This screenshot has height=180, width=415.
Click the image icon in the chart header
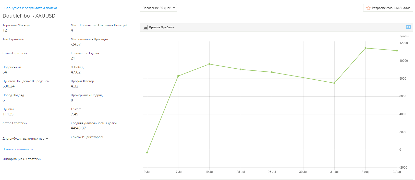[x=408, y=27]
